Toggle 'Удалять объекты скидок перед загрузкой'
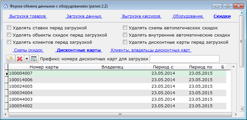The height and width of the screenshot is (120, 247). [9, 35]
